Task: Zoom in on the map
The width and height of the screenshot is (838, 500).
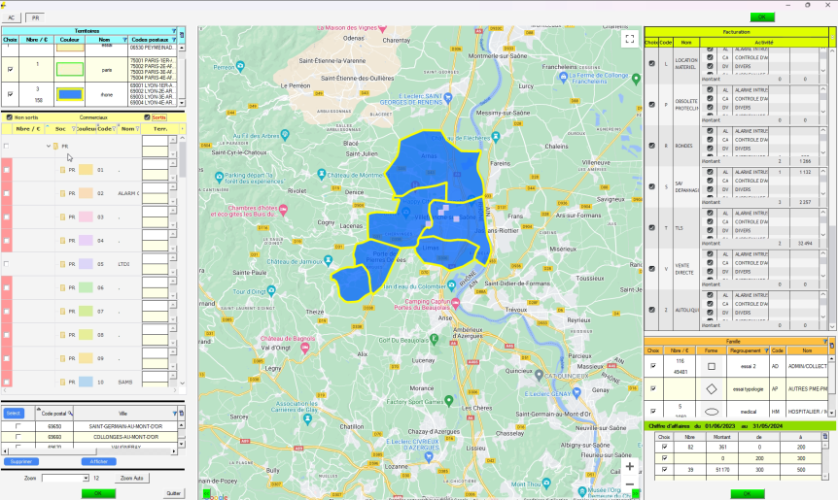Action: (x=630, y=467)
